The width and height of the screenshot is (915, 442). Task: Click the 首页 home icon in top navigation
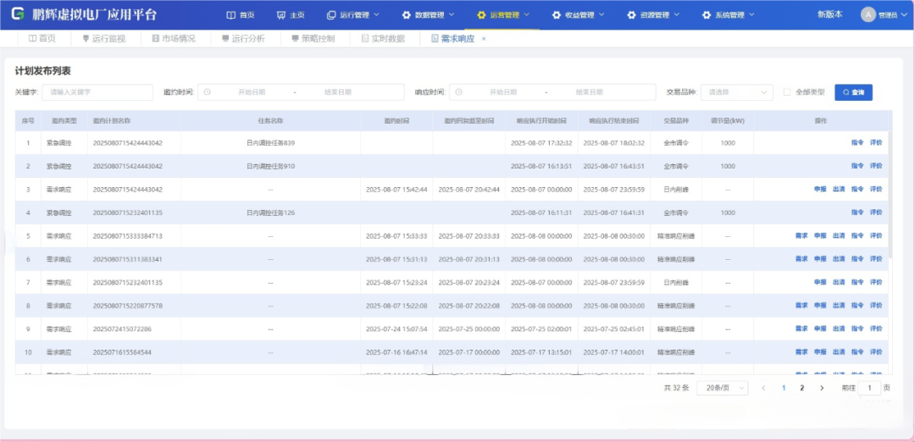[x=232, y=15]
